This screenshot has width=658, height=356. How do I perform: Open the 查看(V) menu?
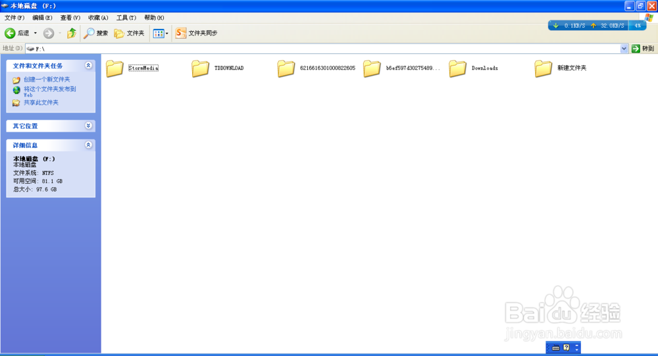[70, 18]
